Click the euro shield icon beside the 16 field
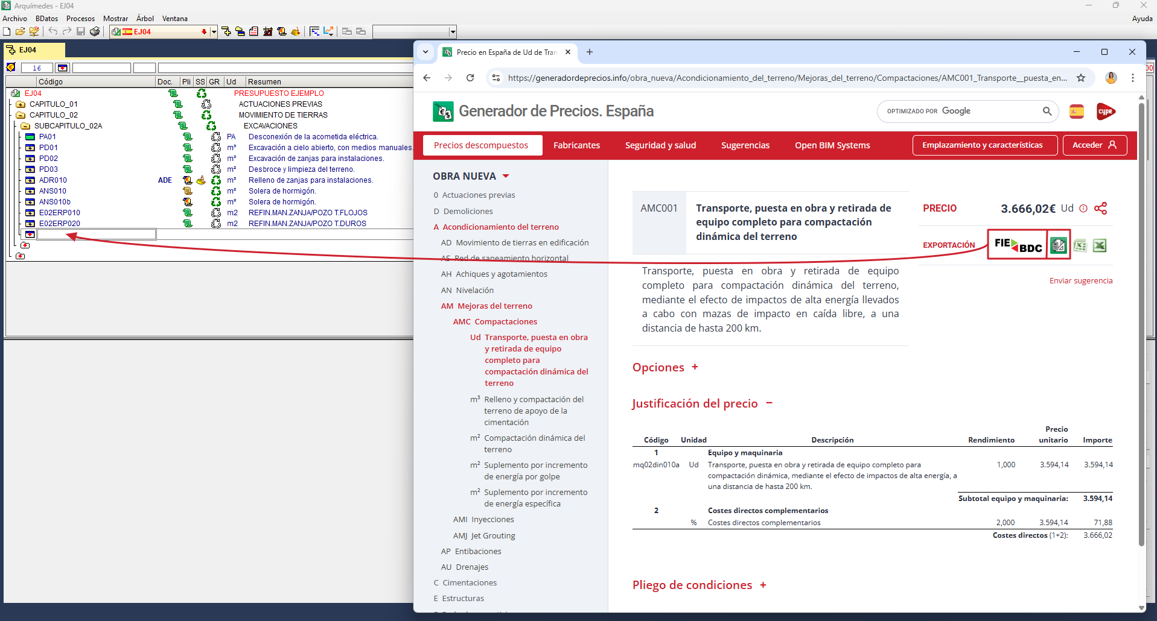 pyautogui.click(x=11, y=68)
